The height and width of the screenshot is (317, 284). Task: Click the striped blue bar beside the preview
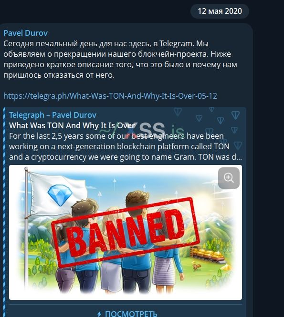click(4, 212)
